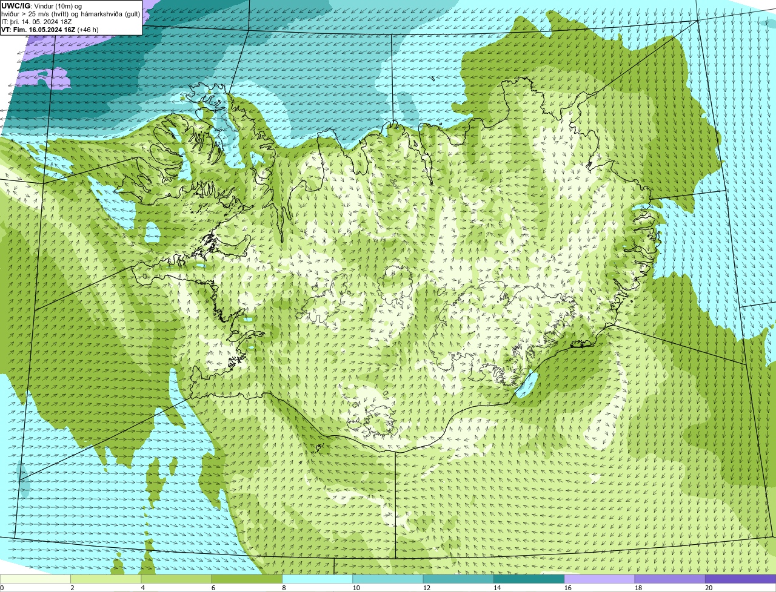776x592 pixels.
Task: Click the legend scale label "14"
Action: coord(497,588)
